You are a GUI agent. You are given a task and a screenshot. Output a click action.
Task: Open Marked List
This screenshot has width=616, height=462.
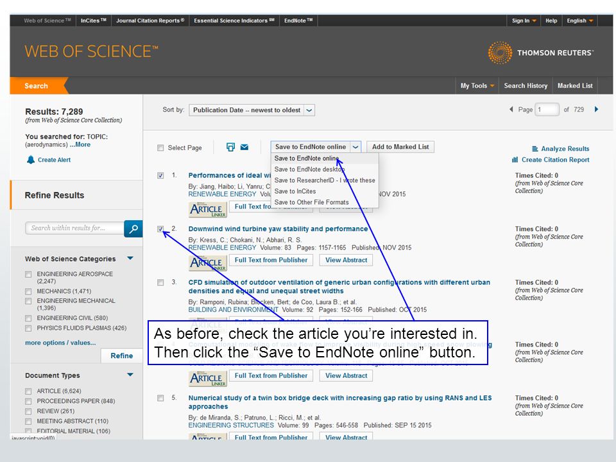pyautogui.click(x=575, y=85)
